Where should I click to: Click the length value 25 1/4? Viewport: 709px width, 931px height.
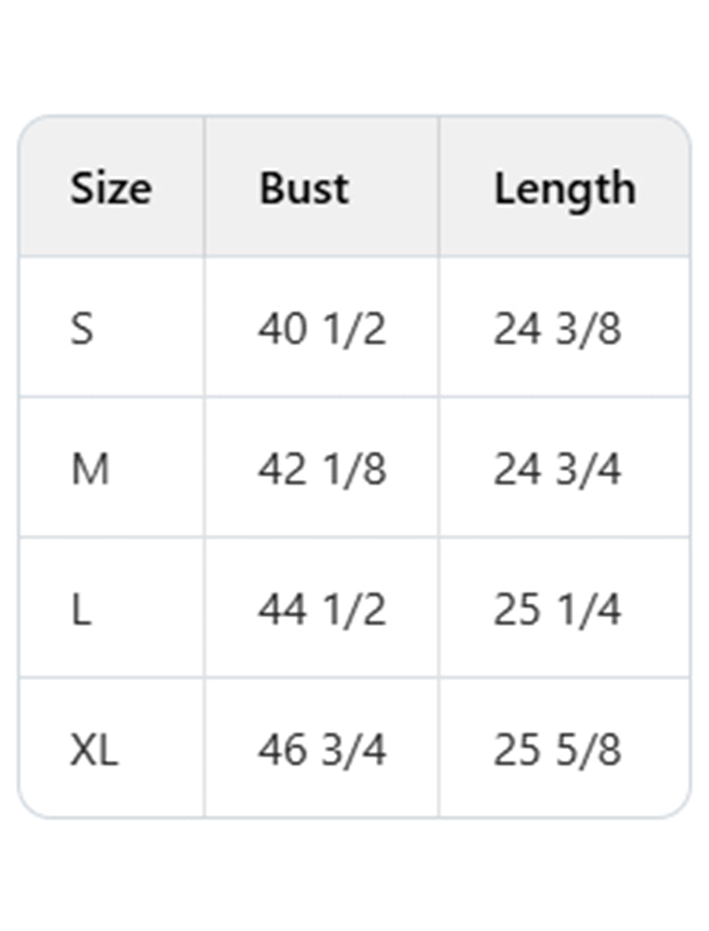[x=557, y=610]
